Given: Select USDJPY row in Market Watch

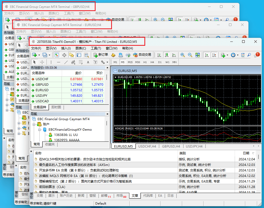Looking at the screenshot, I should [x=67, y=96].
